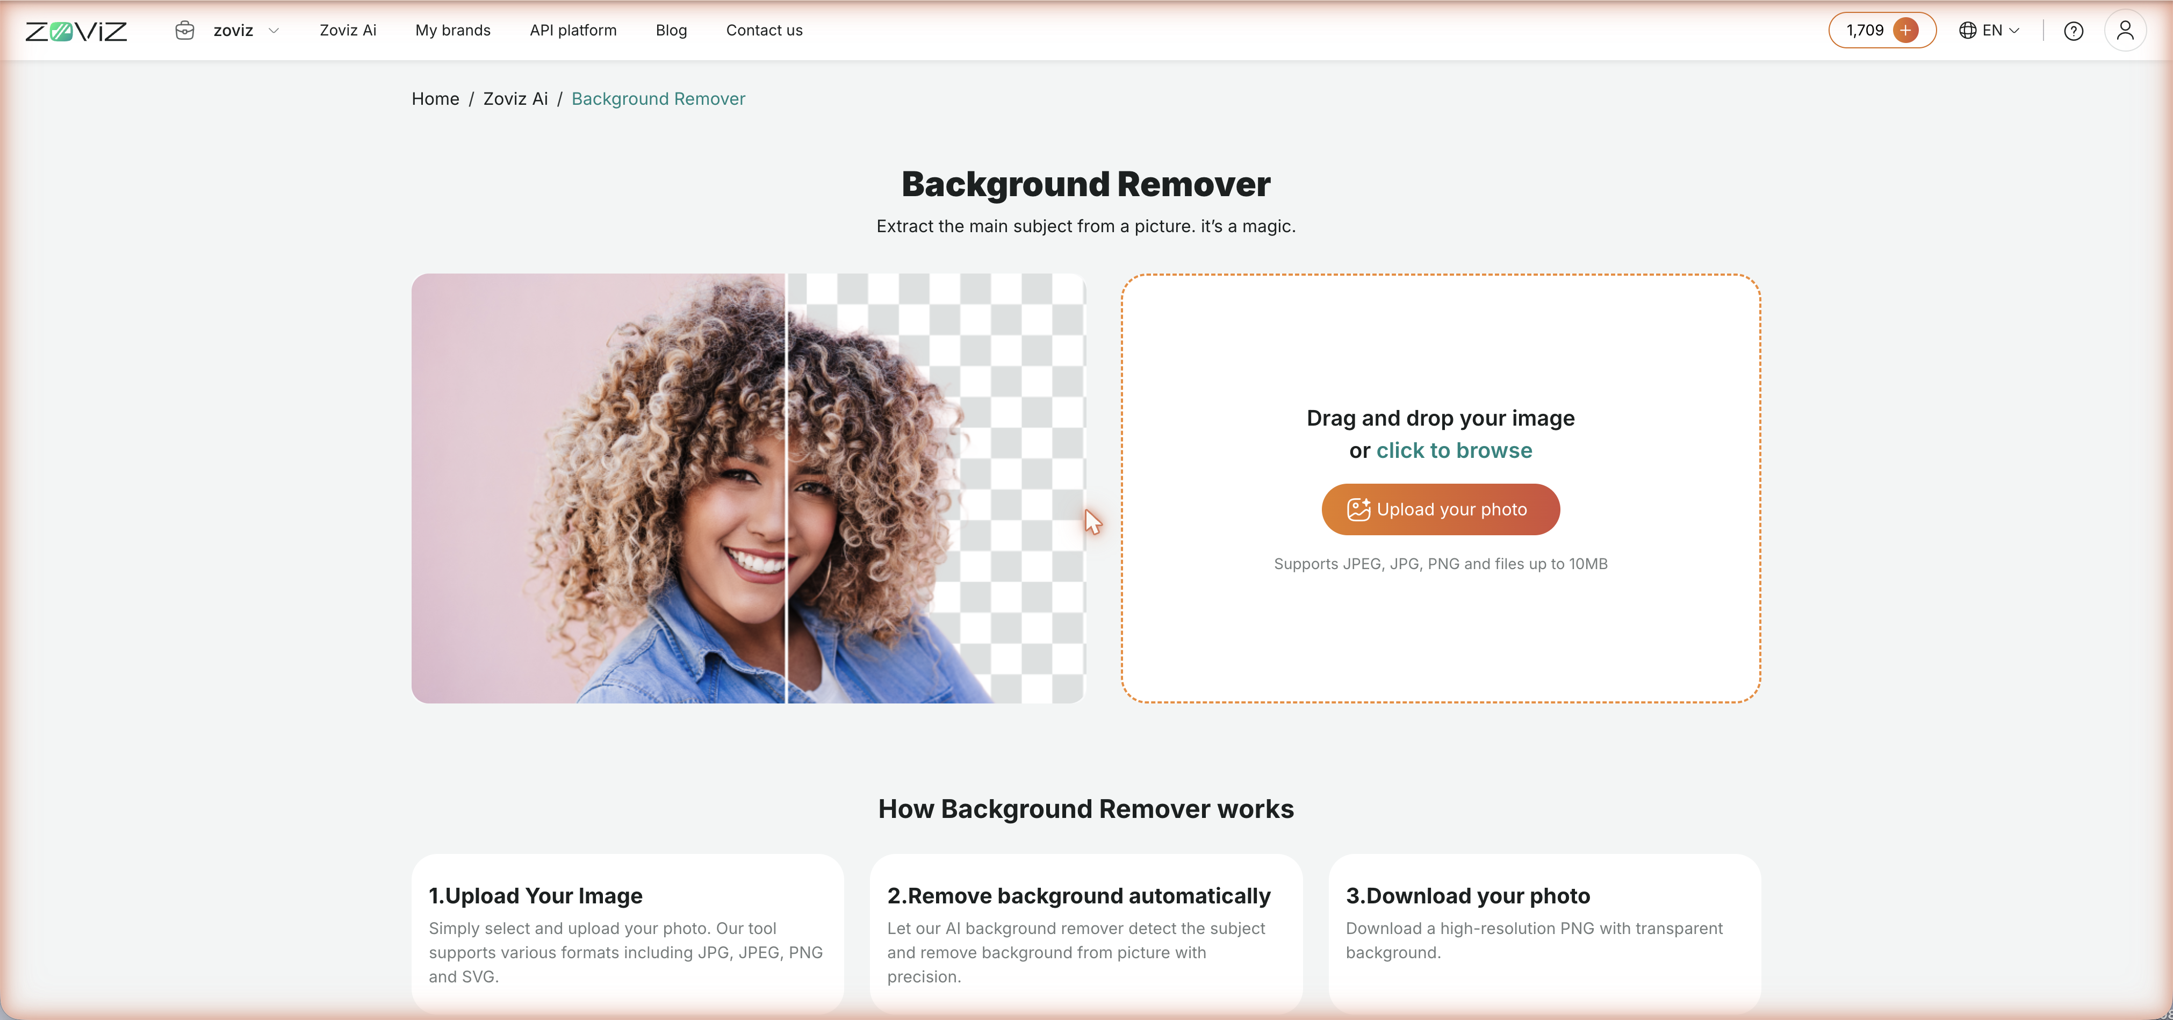The height and width of the screenshot is (1020, 2173).
Task: Open the Zoviz Ai menu
Action: pos(348,31)
